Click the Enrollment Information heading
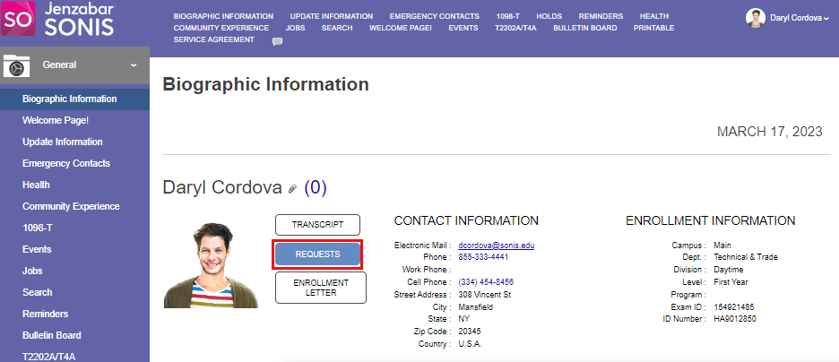Image resolution: width=839 pixels, height=362 pixels. [711, 220]
